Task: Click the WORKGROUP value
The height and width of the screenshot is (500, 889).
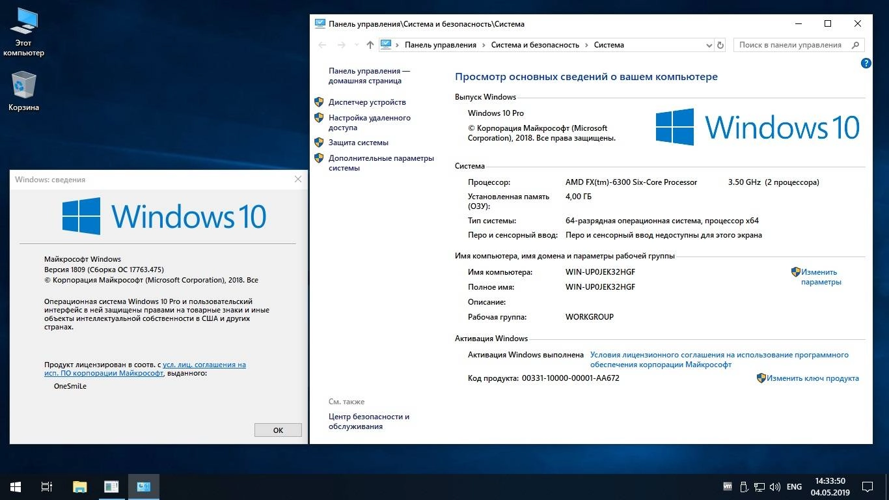Action: click(x=590, y=317)
